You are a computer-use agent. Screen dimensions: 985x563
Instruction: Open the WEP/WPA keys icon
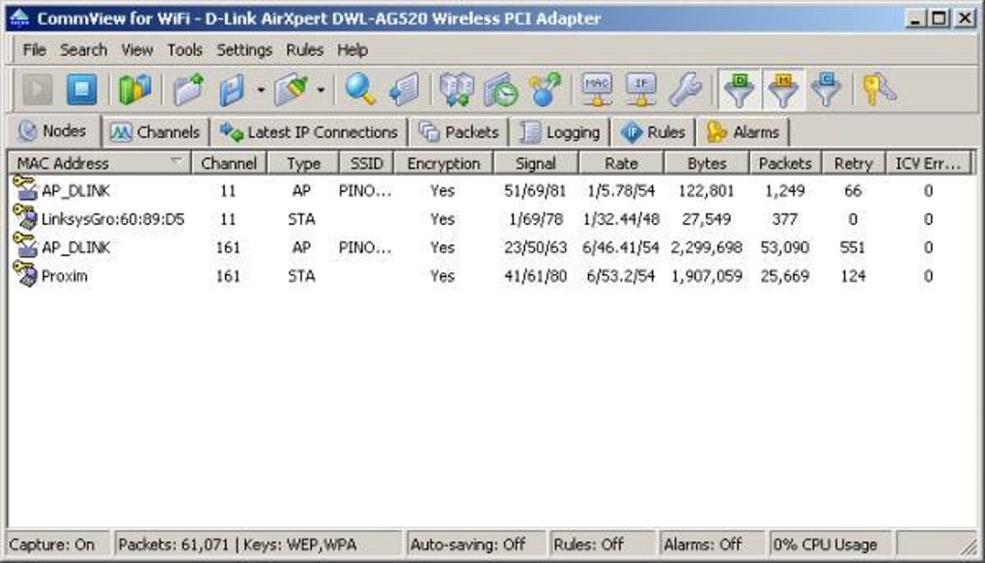[x=879, y=90]
